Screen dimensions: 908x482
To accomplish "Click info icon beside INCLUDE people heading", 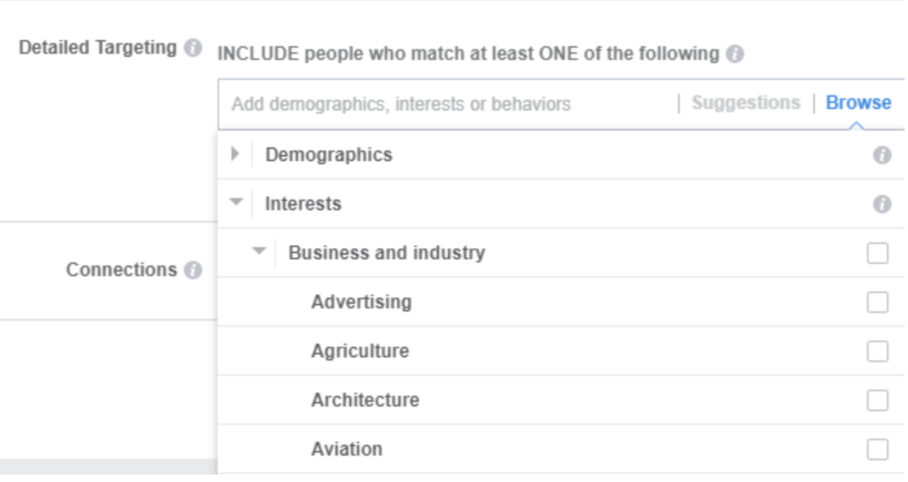I will pos(735,54).
